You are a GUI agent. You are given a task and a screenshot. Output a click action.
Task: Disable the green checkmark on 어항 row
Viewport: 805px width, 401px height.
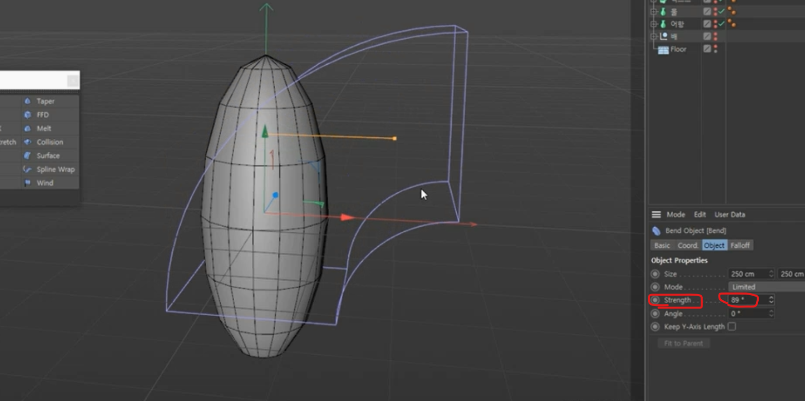pos(722,24)
